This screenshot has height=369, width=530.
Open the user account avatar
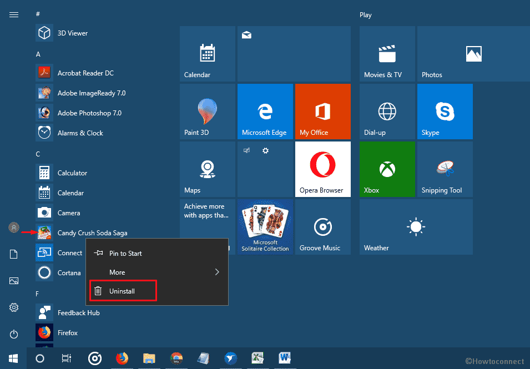click(x=14, y=228)
